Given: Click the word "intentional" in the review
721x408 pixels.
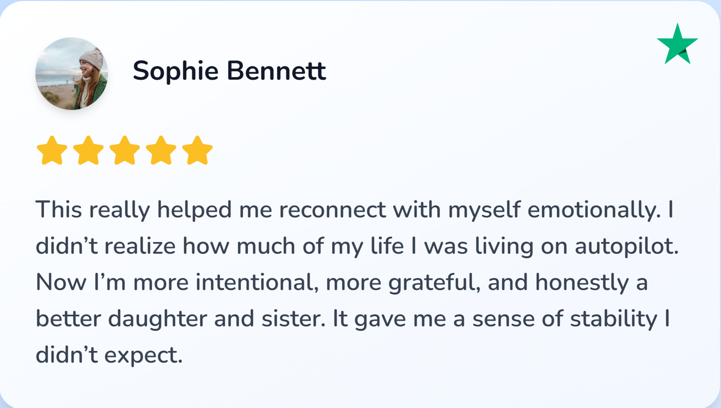Looking at the screenshot, I should 257,283.
